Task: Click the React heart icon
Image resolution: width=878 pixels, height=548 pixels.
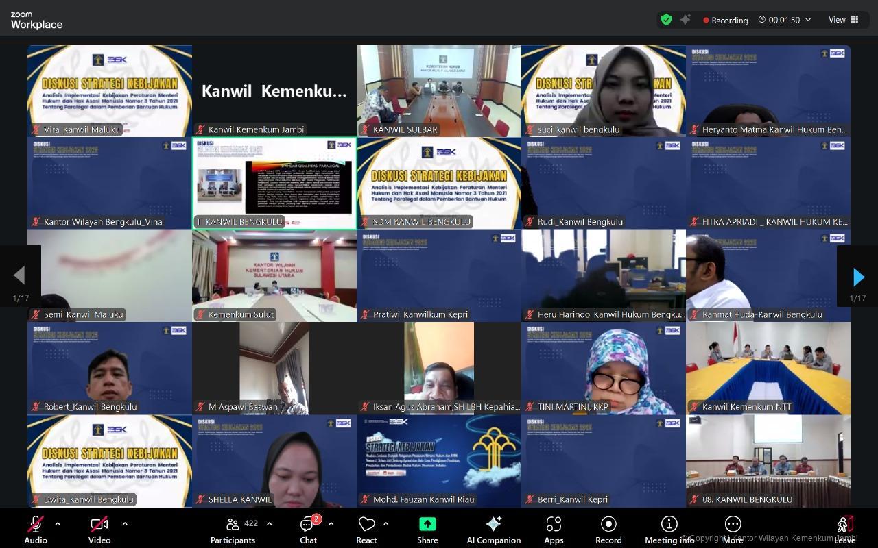Action: 366,530
